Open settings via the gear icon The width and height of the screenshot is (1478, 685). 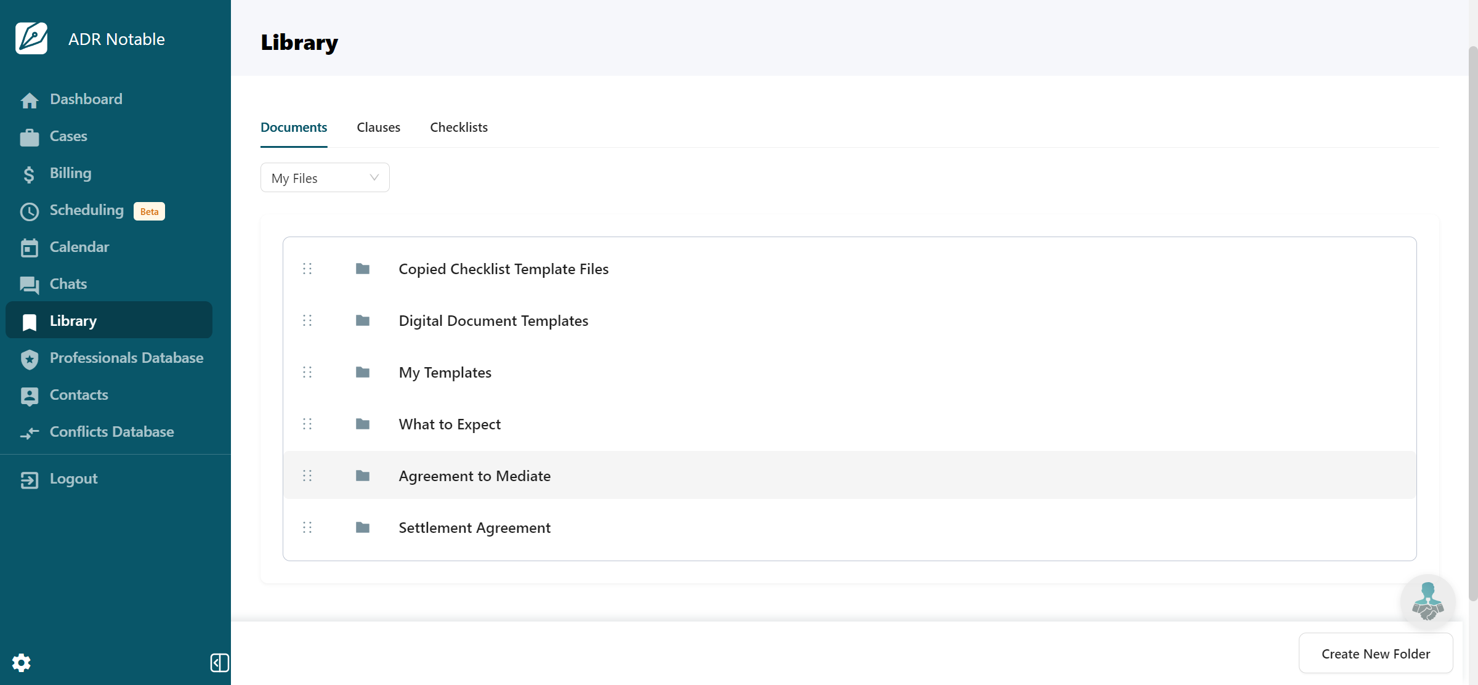[22, 663]
